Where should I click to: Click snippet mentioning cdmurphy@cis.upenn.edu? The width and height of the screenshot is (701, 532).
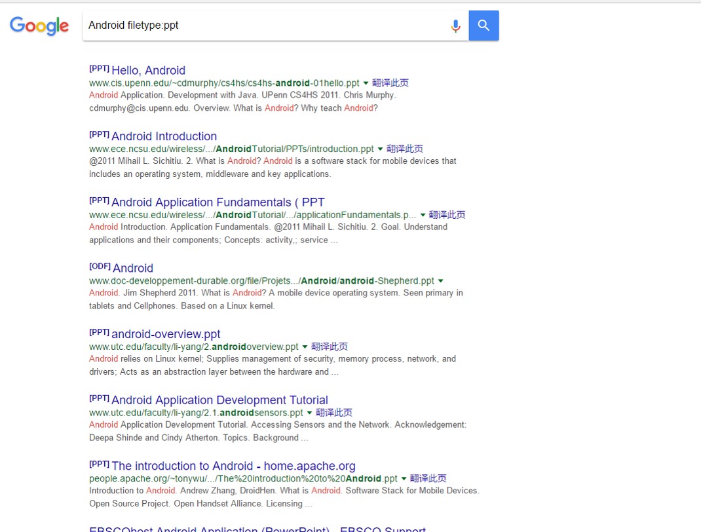tap(243, 102)
